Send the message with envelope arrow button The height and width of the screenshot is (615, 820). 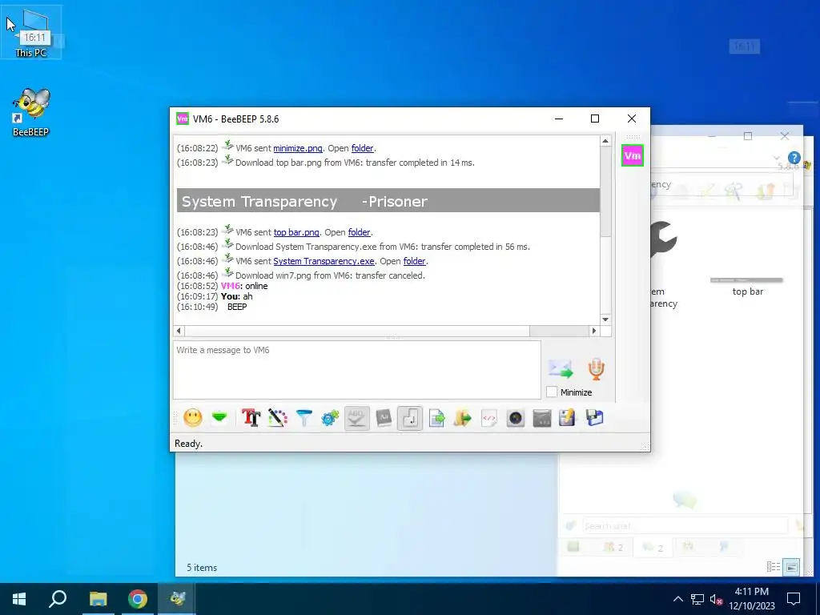(x=561, y=369)
